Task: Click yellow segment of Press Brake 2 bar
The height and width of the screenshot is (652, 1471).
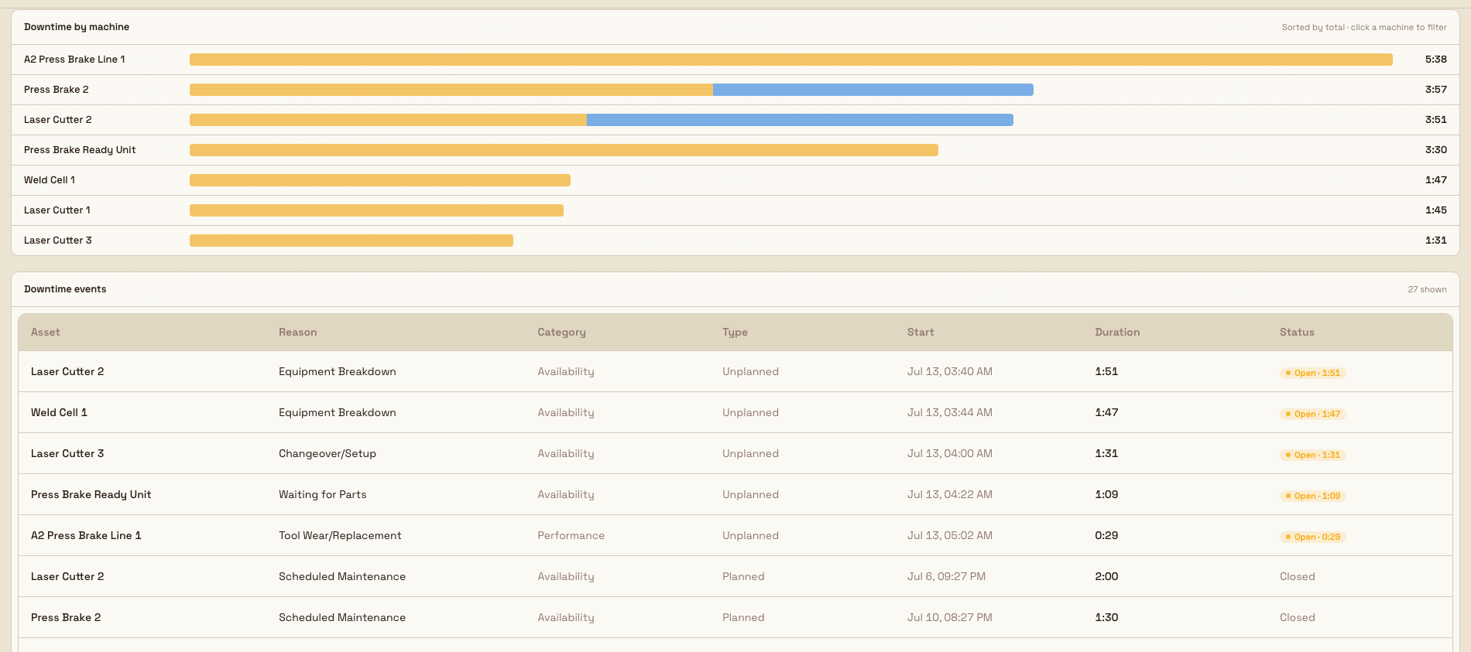Action: 451,90
